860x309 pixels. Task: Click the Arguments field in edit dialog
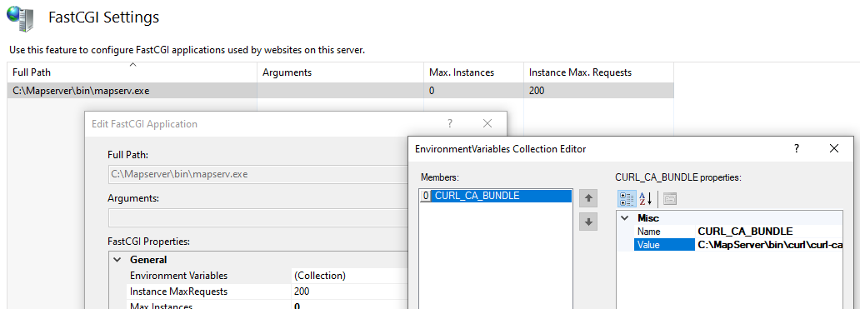[x=257, y=217]
